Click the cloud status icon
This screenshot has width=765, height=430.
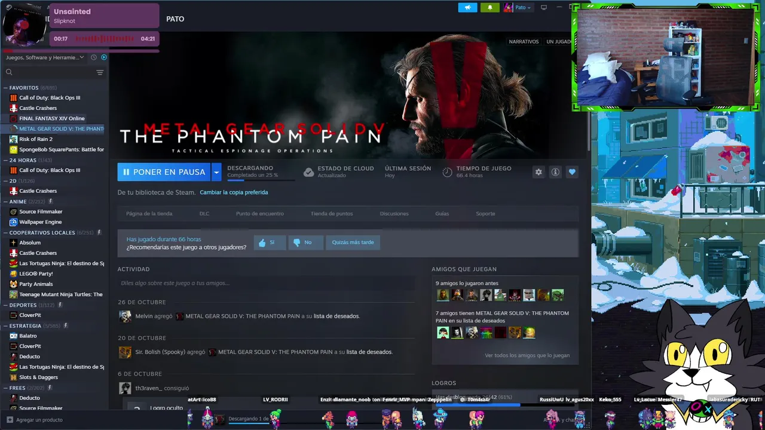pos(308,172)
